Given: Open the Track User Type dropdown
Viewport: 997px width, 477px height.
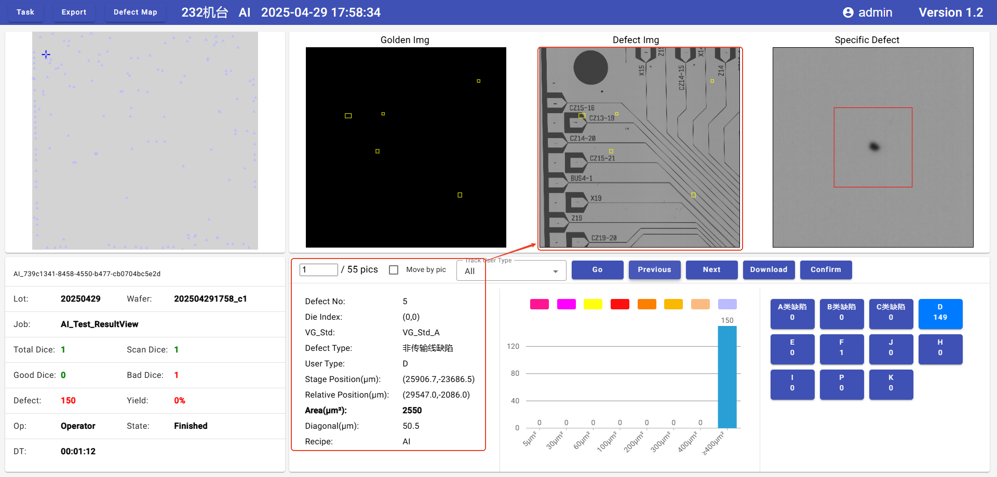Looking at the screenshot, I should (x=511, y=271).
